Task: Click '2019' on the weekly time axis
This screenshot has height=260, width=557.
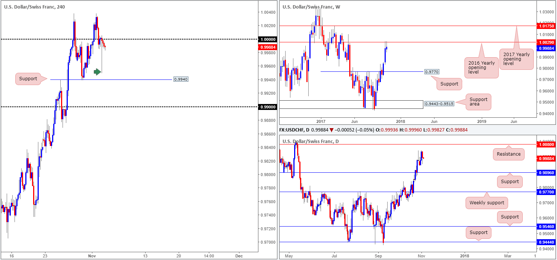Action: 482,121
